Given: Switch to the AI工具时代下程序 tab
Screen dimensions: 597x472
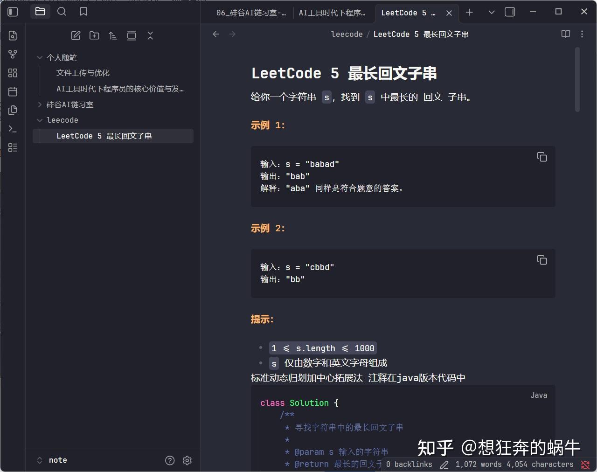Looking at the screenshot, I should [x=332, y=13].
